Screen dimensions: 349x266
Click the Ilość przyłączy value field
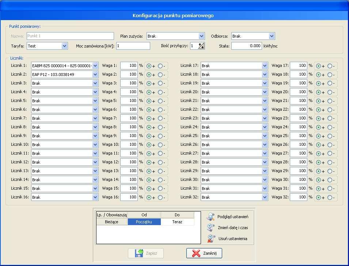194,46
